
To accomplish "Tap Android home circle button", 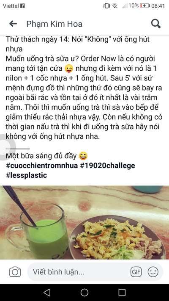I will (84, 293).
